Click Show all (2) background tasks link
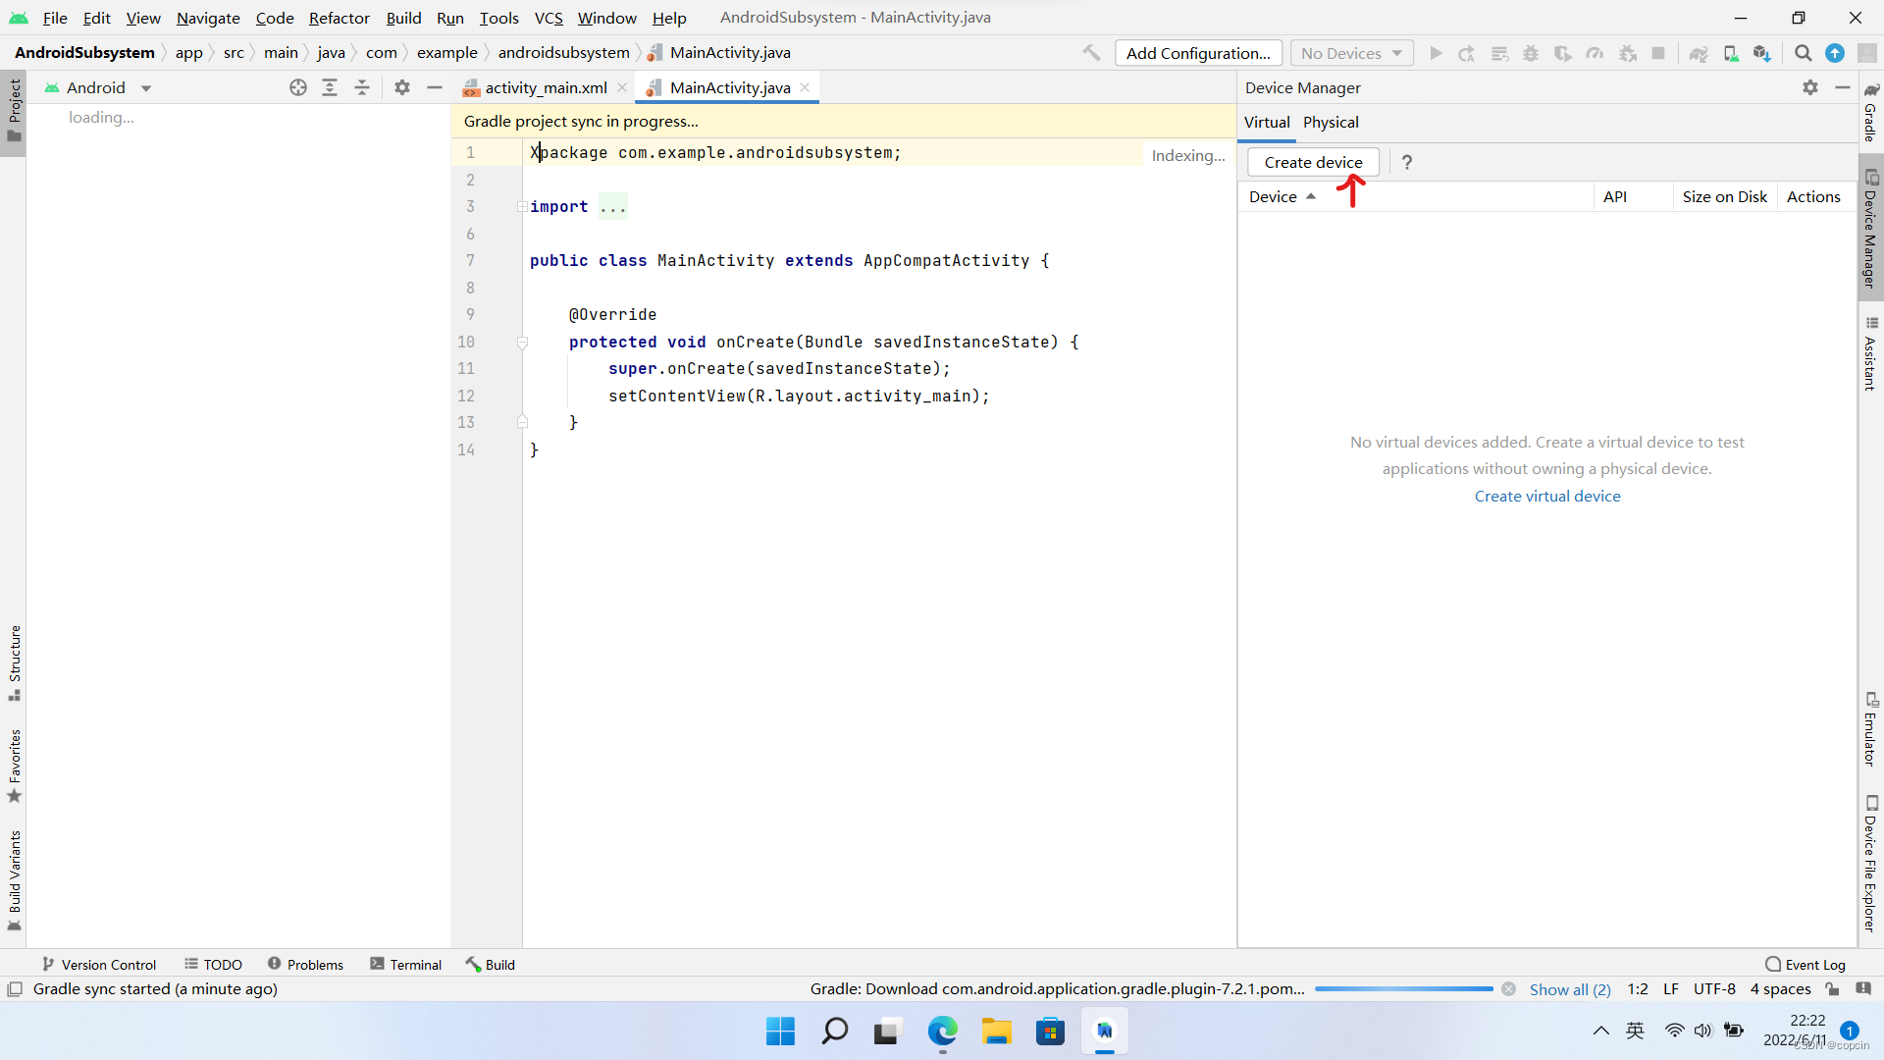This screenshot has height=1060, width=1884. coord(1570,989)
